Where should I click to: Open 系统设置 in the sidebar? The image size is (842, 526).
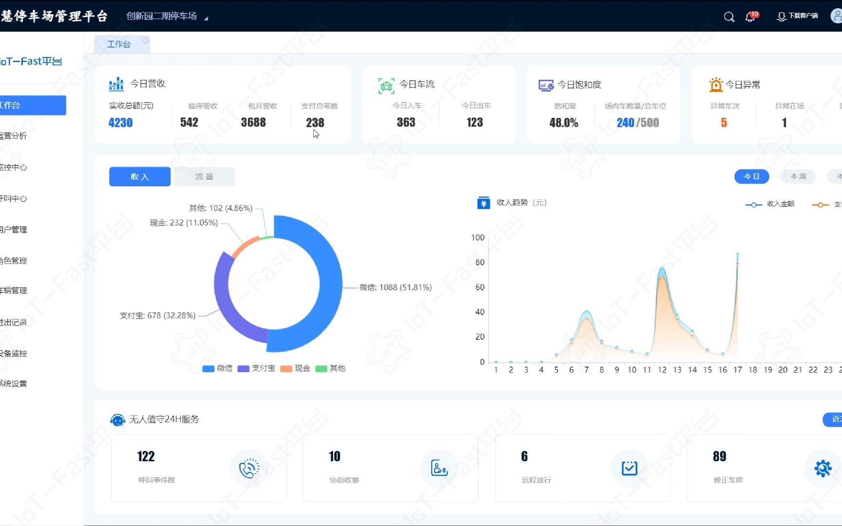14,383
